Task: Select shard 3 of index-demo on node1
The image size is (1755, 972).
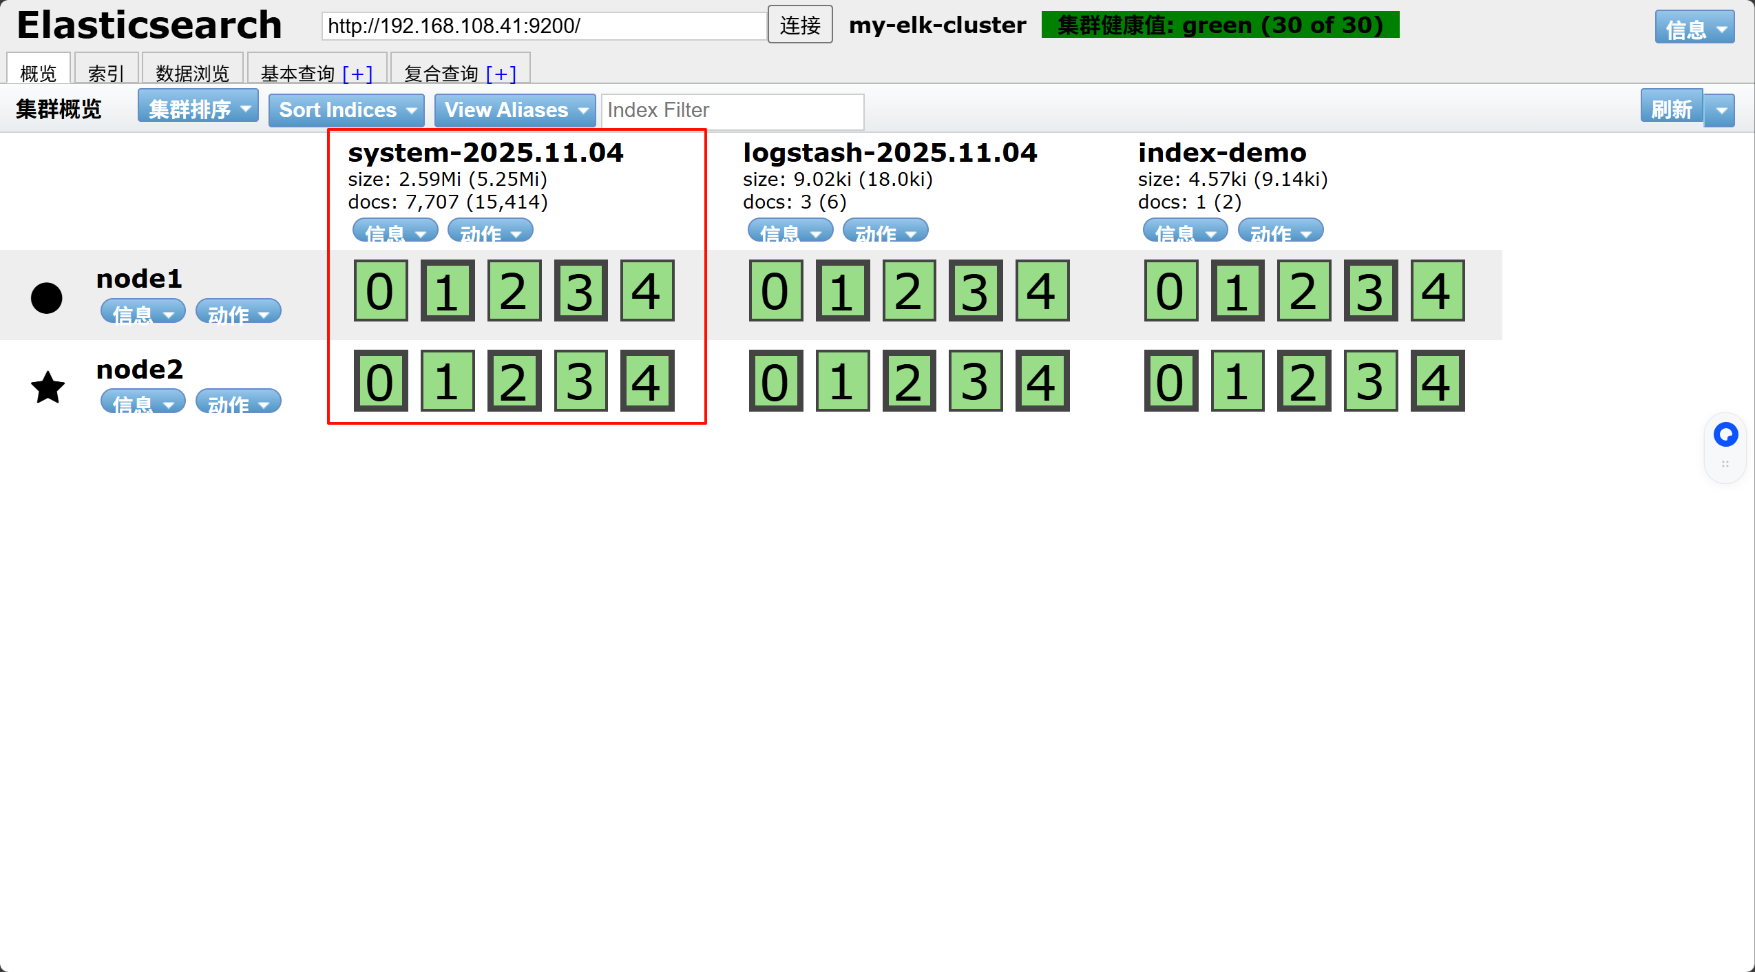Action: [x=1371, y=290]
